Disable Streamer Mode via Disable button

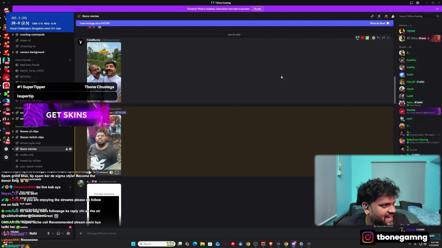tap(257, 9)
